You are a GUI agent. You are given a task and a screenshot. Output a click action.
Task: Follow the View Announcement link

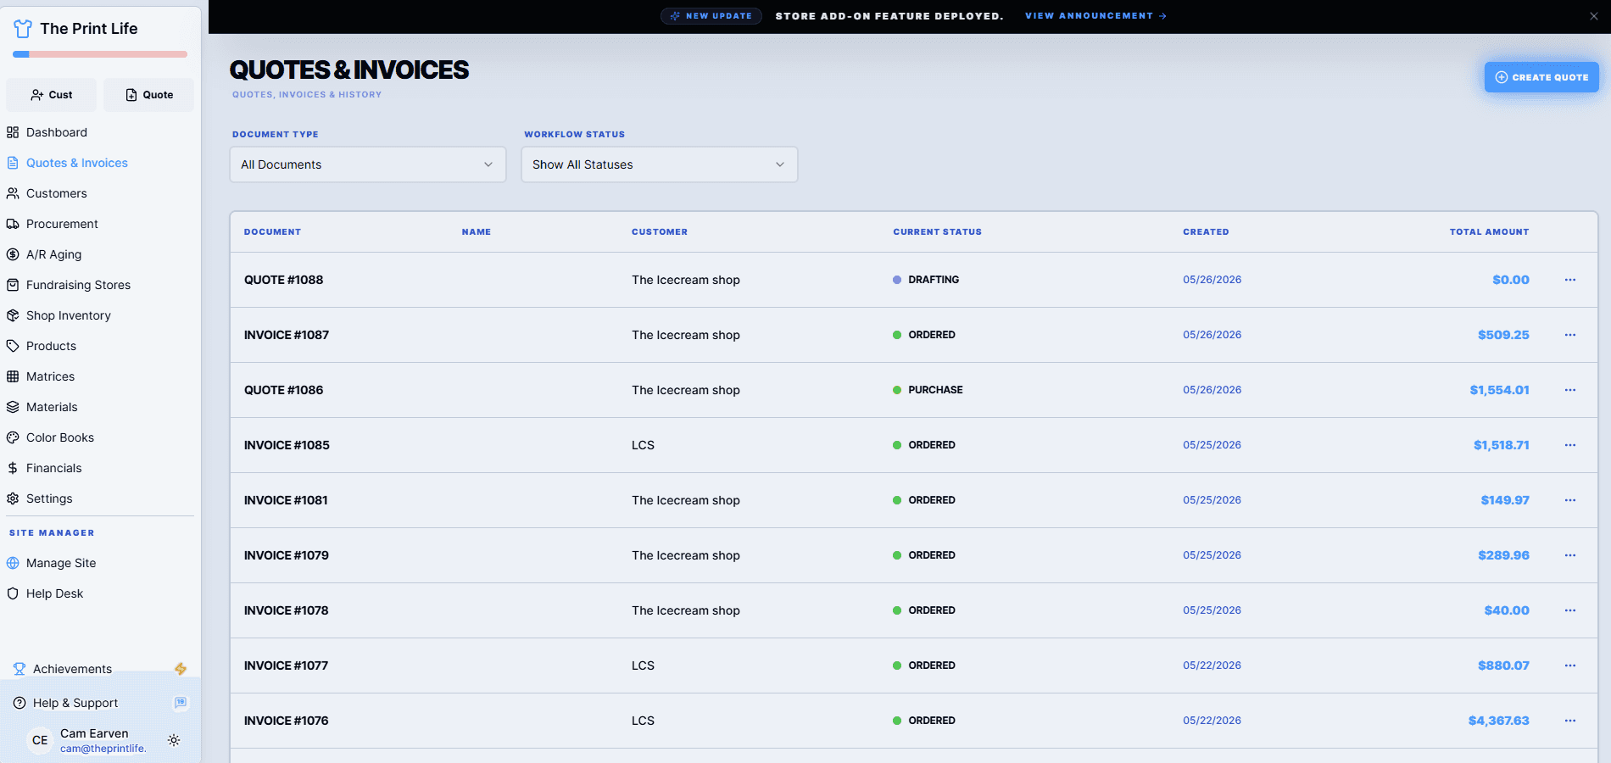tap(1095, 16)
